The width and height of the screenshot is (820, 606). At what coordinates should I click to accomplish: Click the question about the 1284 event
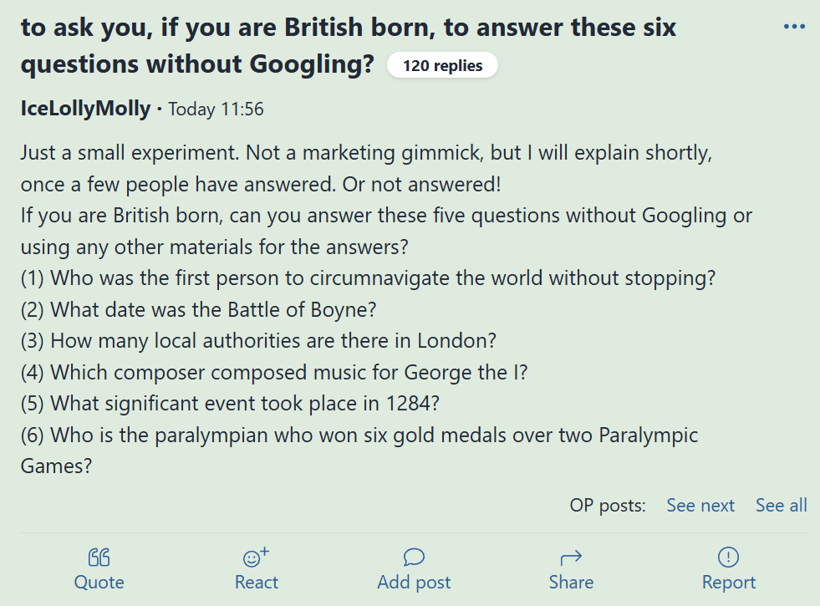(230, 404)
